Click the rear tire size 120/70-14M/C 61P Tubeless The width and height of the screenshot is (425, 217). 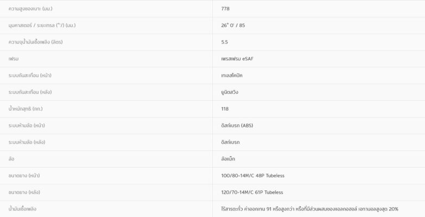click(252, 192)
